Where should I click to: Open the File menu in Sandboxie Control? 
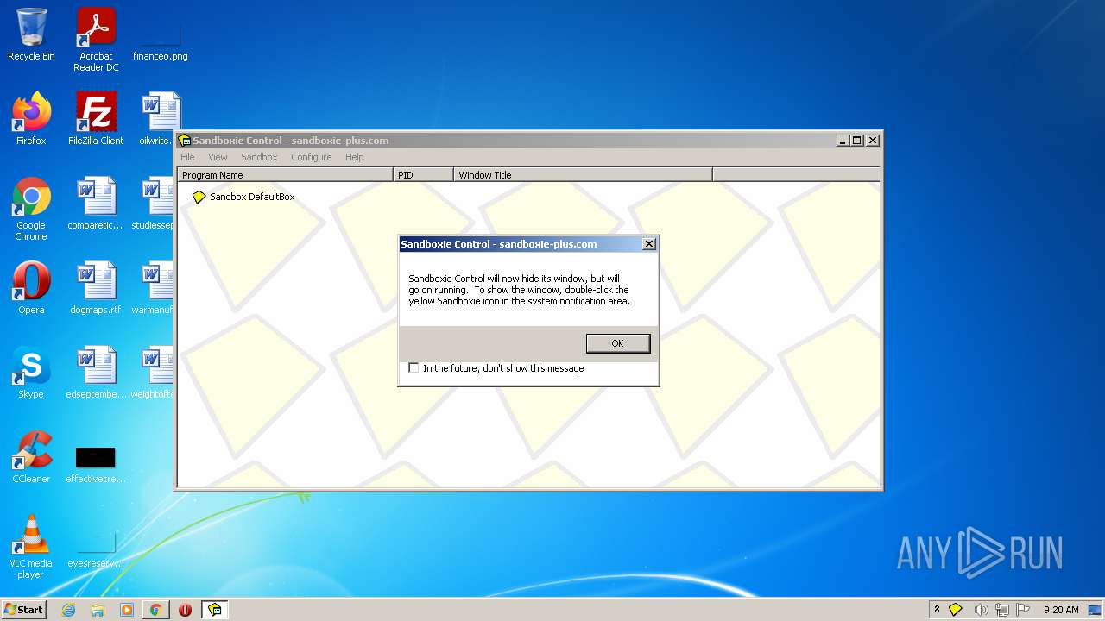coord(187,157)
